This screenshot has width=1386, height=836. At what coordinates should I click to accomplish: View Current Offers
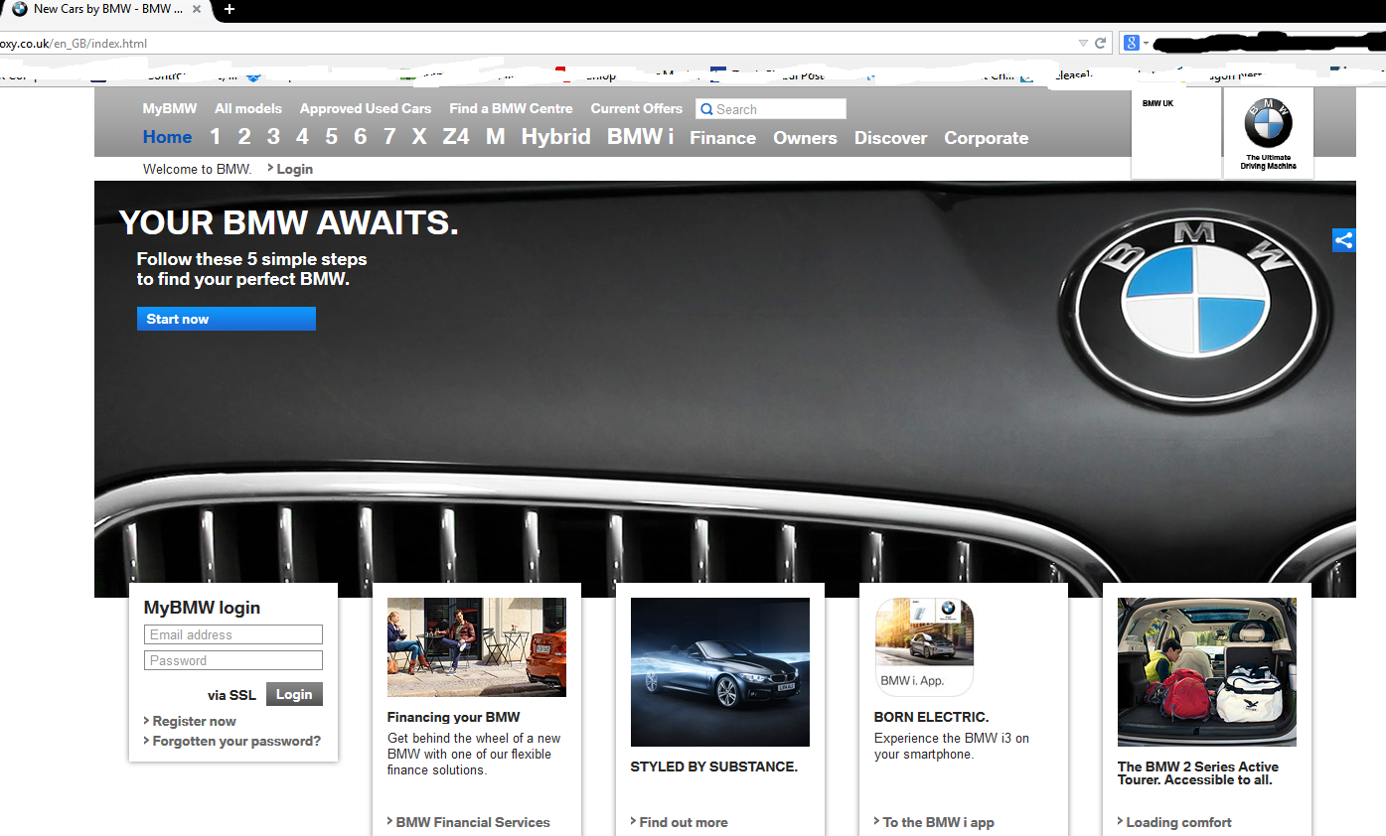click(637, 108)
